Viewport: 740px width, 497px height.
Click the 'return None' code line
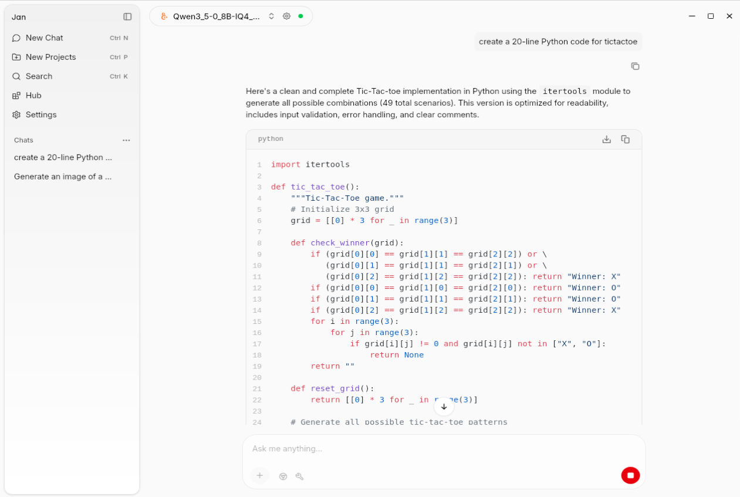pos(397,355)
